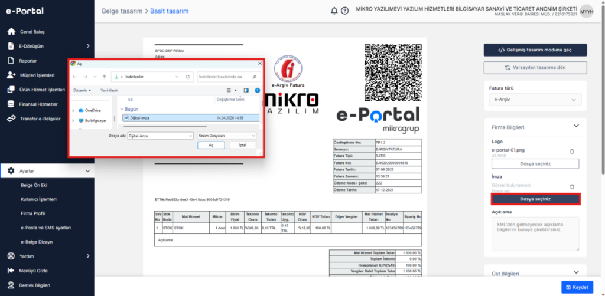Screen dimensions: 605x296
Task: Open address bar history dropdown in Aç dialog
Action: 177,77
